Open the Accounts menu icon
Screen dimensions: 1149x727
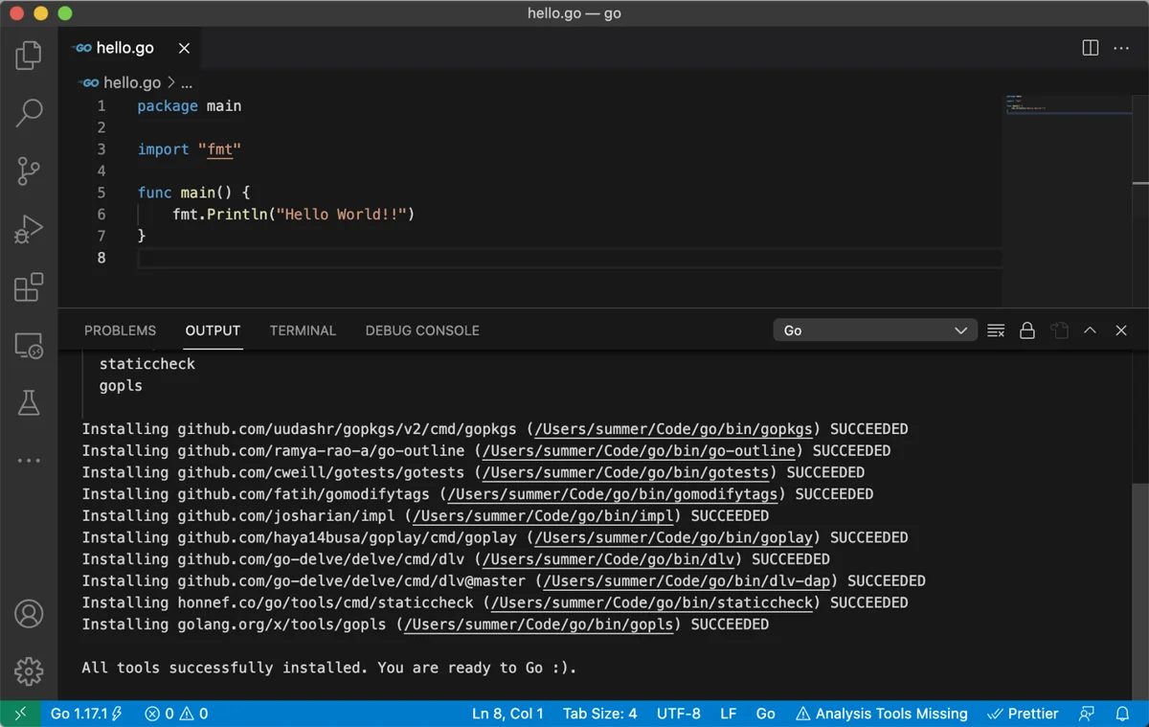coord(29,613)
